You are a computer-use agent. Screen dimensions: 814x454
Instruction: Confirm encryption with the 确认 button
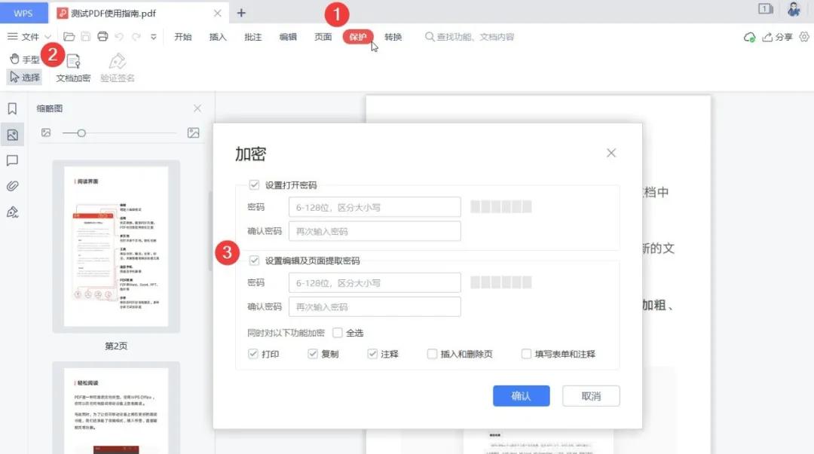point(521,395)
